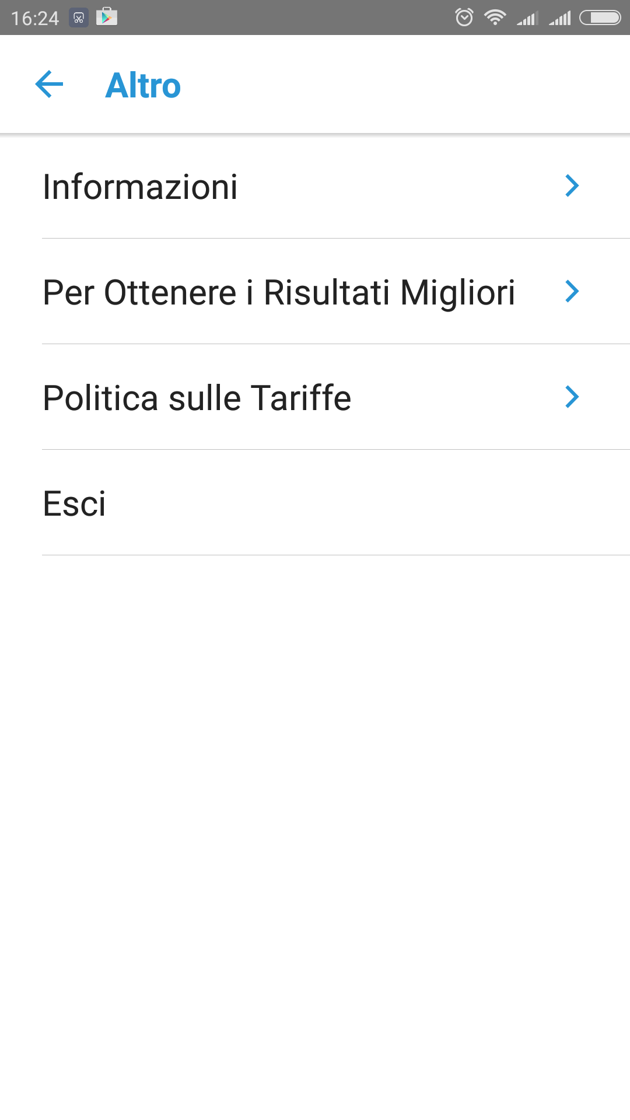The width and height of the screenshot is (630, 1120).
Task: Open Per Ottenere i Risultati Migliori
Action: click(279, 292)
